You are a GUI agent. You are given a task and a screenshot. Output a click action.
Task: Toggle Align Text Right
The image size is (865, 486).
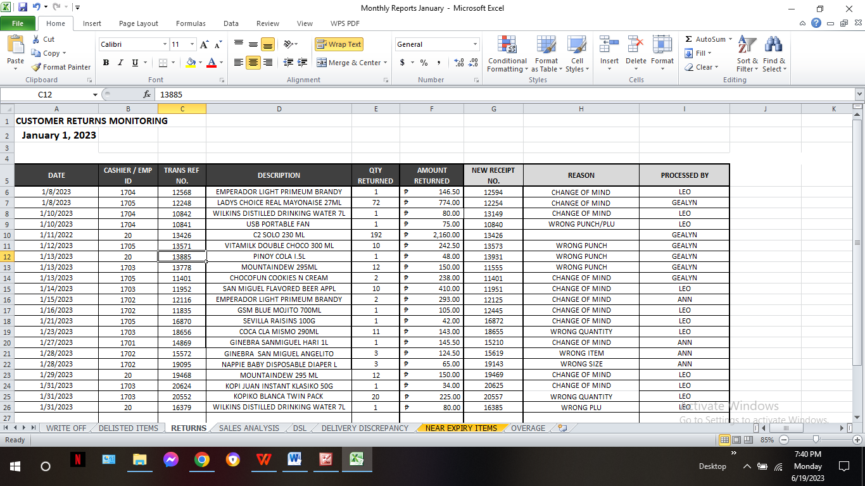pyautogui.click(x=268, y=63)
